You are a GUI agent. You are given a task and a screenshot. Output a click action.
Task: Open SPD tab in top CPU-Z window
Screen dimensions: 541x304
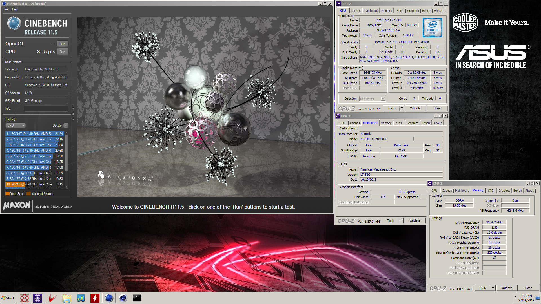[x=399, y=11]
